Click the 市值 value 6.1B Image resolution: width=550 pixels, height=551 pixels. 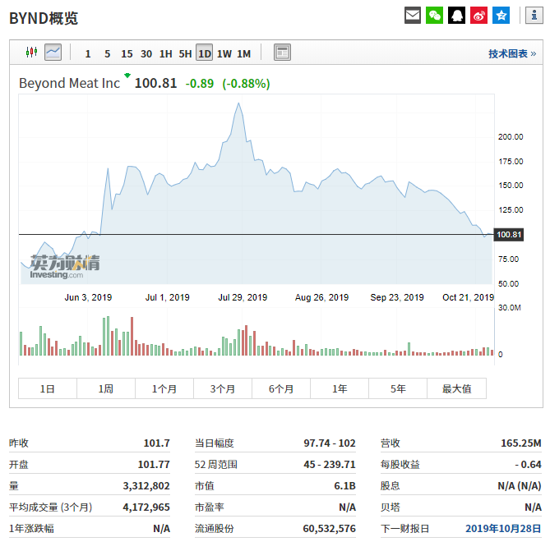pos(344,485)
